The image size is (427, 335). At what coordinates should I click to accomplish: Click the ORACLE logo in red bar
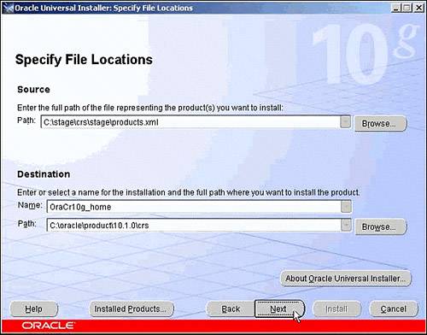(49, 326)
